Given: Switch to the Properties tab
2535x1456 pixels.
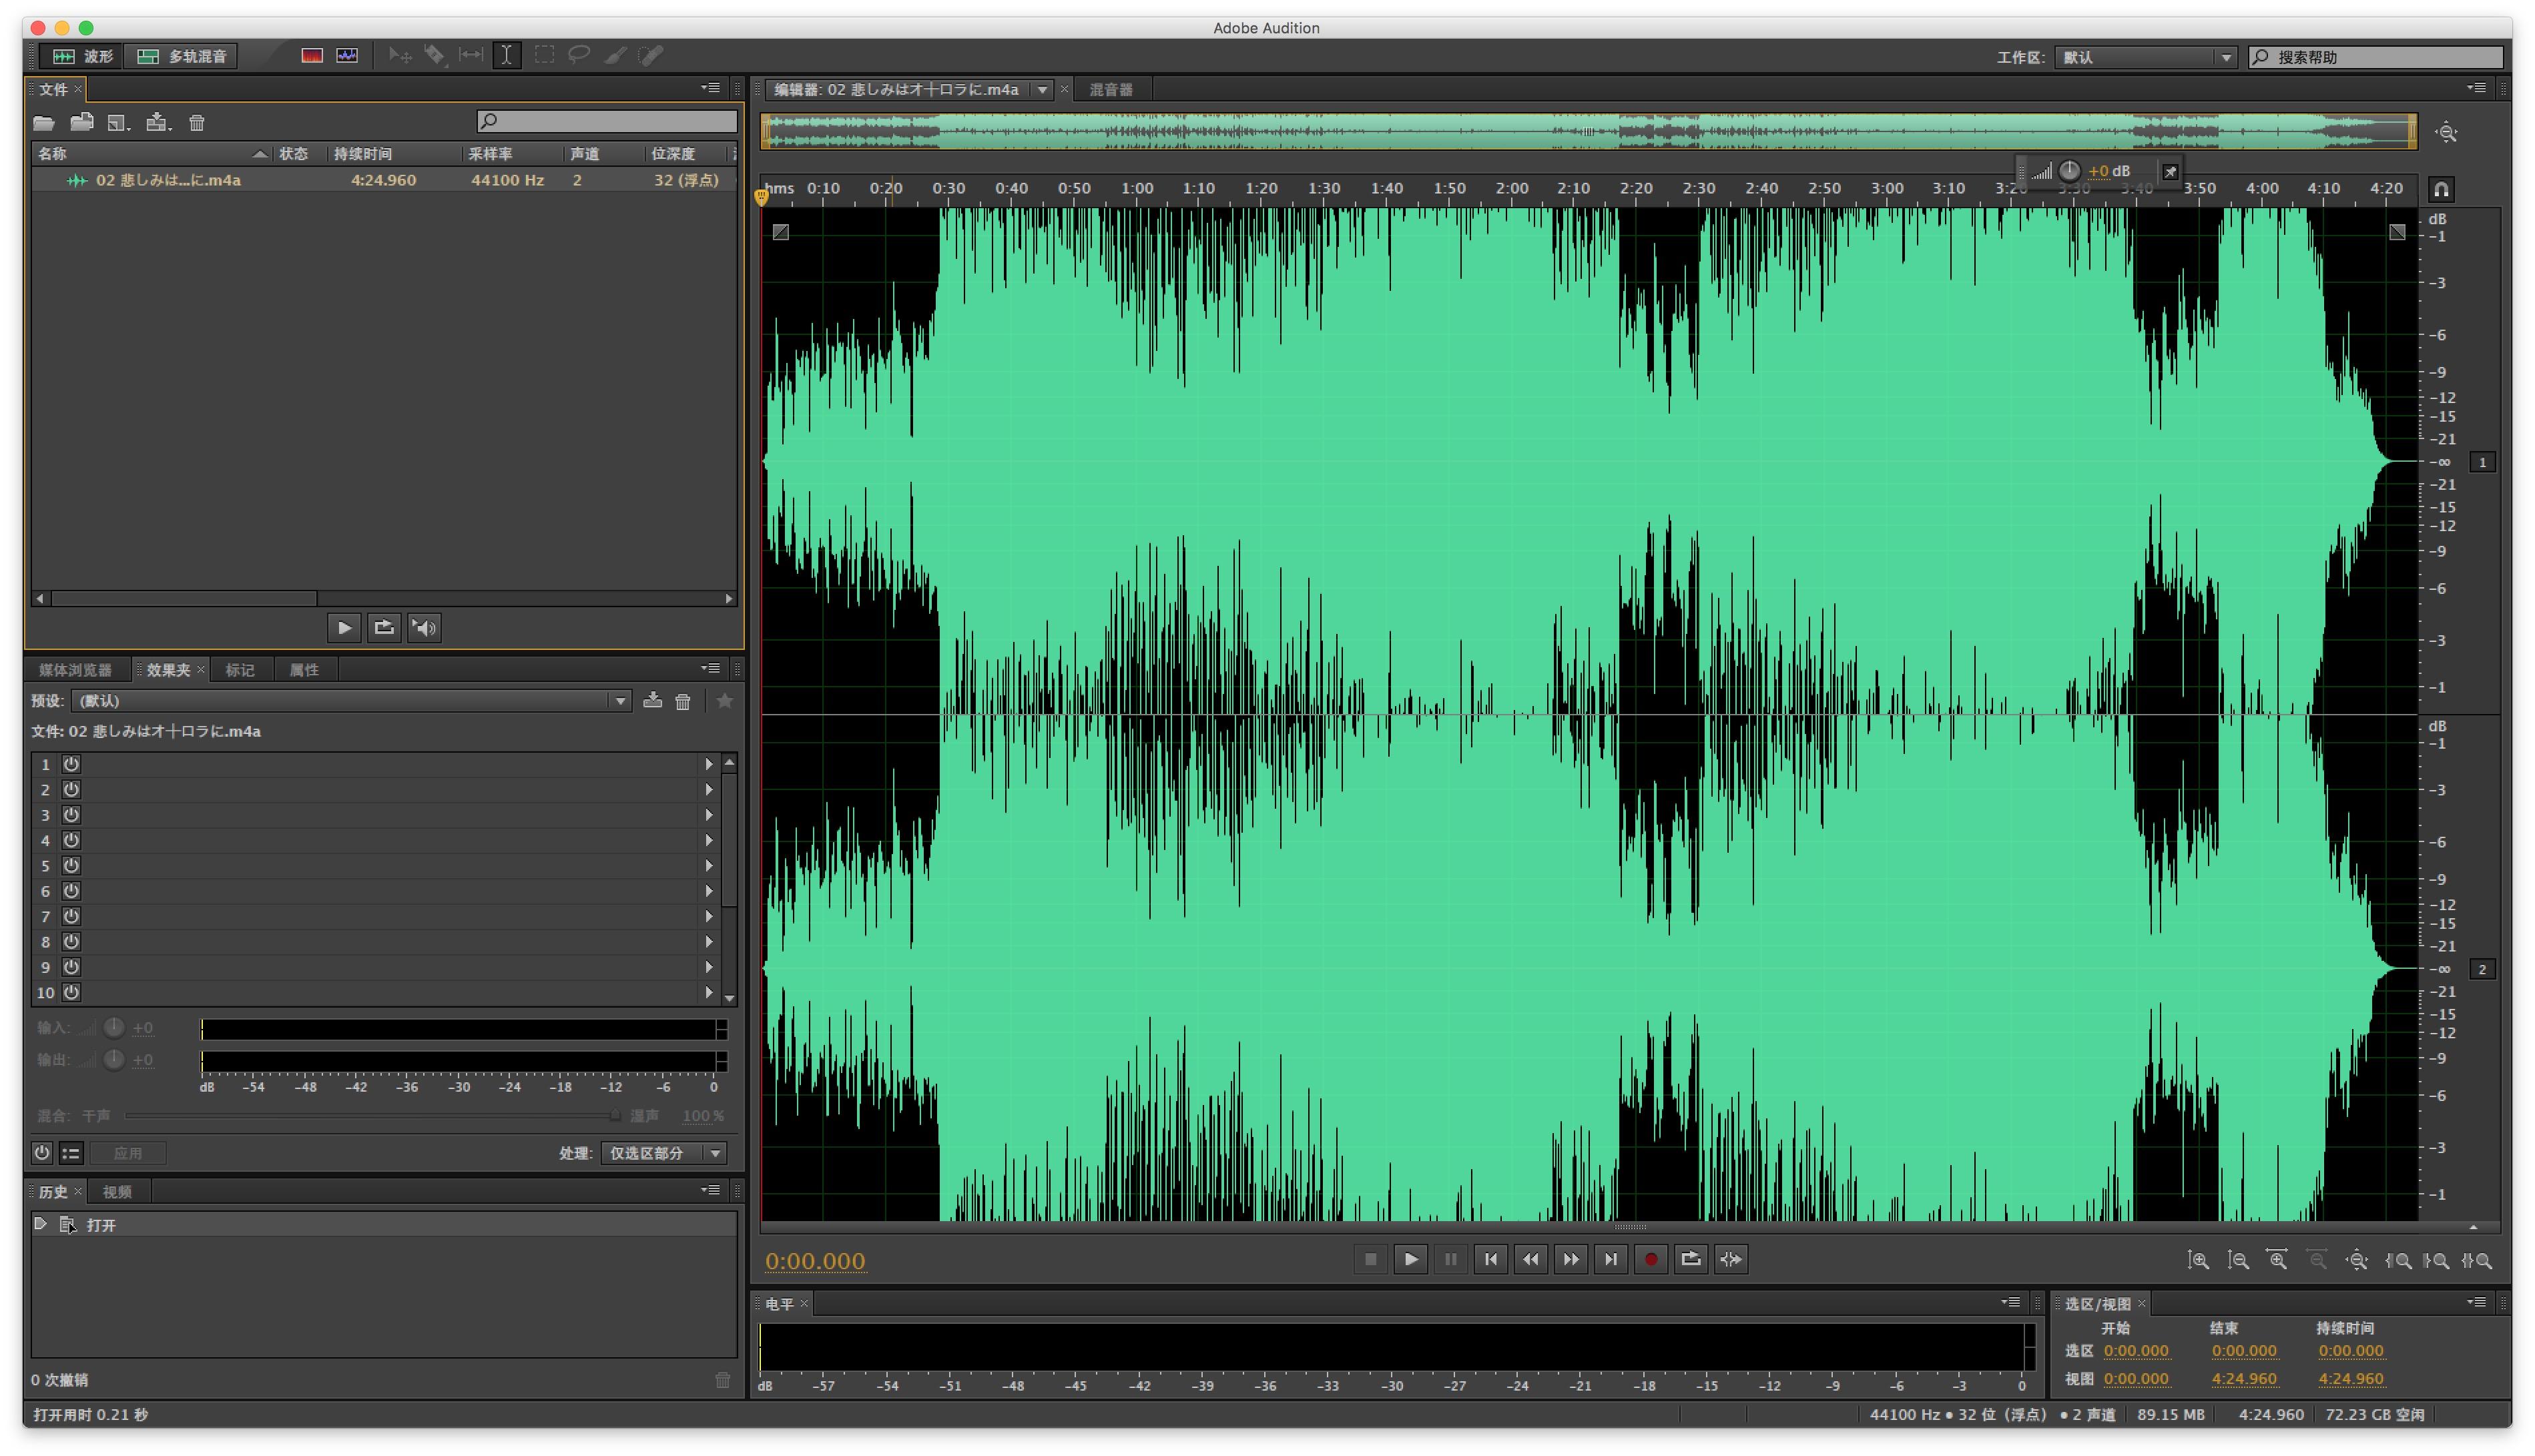Looking at the screenshot, I should (x=304, y=670).
